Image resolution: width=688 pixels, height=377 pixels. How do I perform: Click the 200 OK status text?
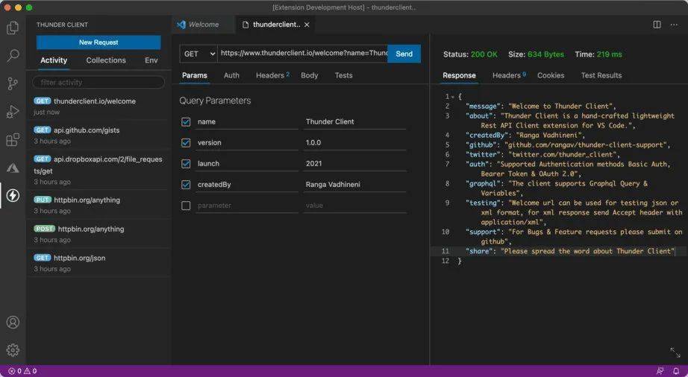click(x=484, y=54)
